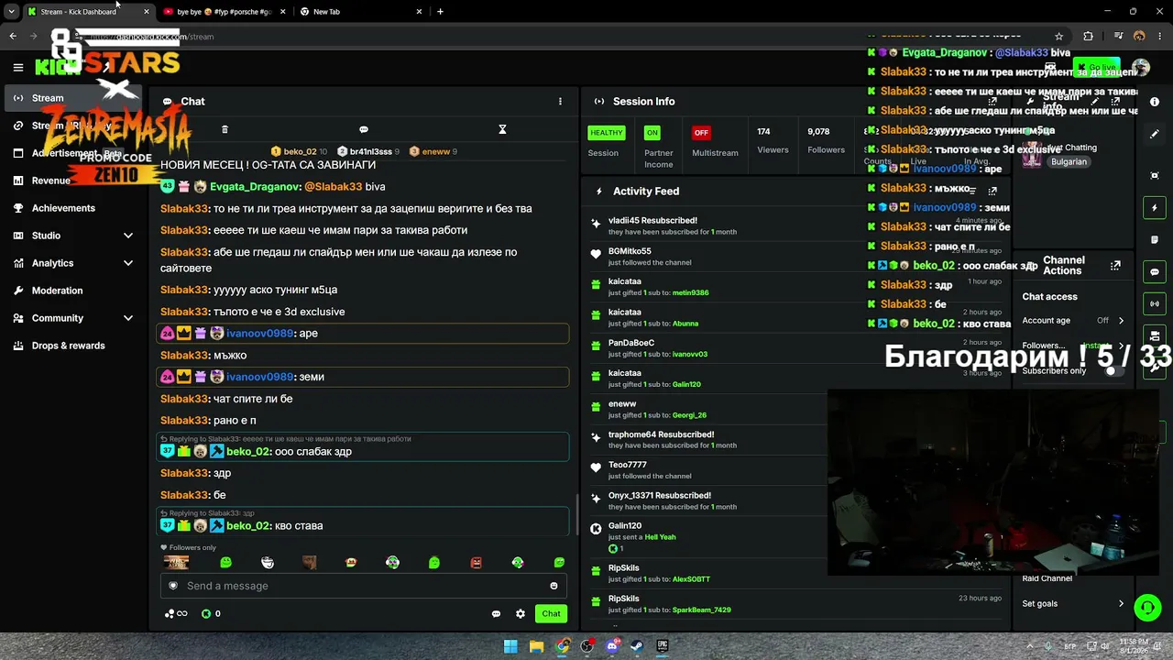
Task: Open the green headset support button
Action: click(x=1147, y=607)
